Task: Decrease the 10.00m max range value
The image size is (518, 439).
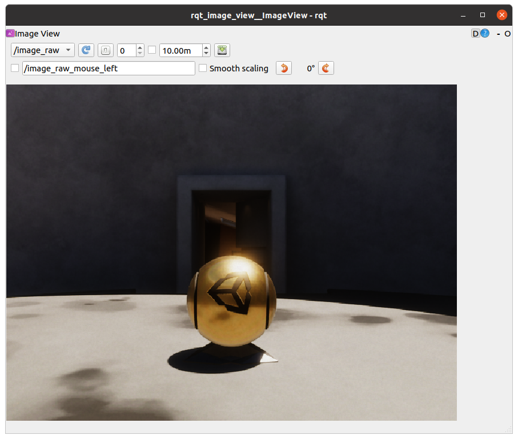Action: (206, 53)
